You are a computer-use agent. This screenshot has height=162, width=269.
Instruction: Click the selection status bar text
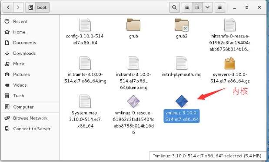click(x=207, y=156)
